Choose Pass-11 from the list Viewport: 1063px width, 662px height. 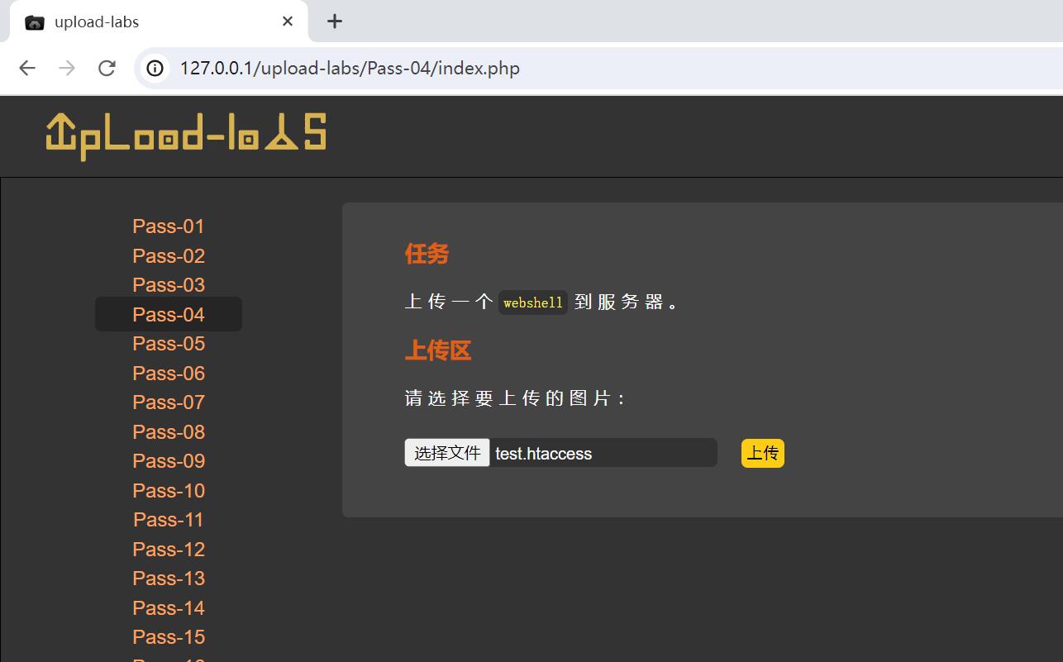(169, 520)
